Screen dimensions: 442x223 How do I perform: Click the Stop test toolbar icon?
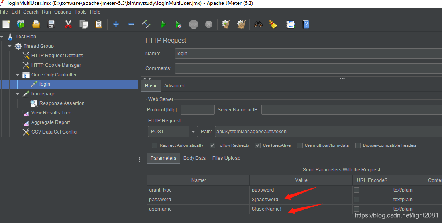click(x=194, y=24)
